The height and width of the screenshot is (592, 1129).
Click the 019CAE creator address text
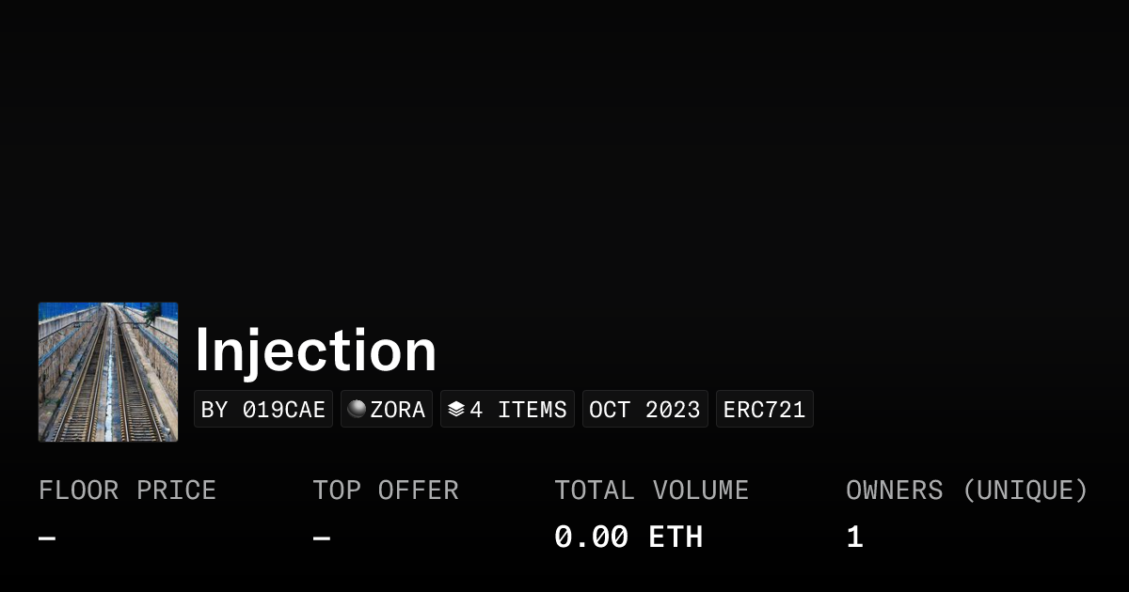(x=284, y=410)
